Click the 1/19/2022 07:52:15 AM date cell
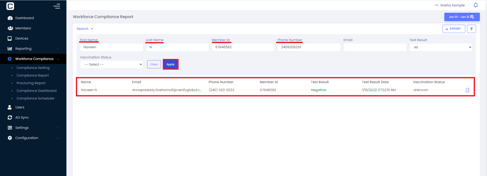Screen dimensions: 487x176 click(x=379, y=90)
